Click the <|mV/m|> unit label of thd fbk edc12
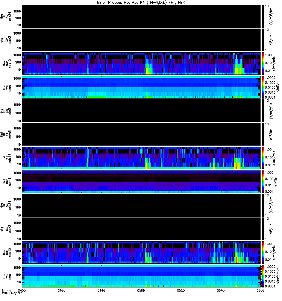Image resolution: width=282 pixels, height=301 pixels. click(274, 158)
